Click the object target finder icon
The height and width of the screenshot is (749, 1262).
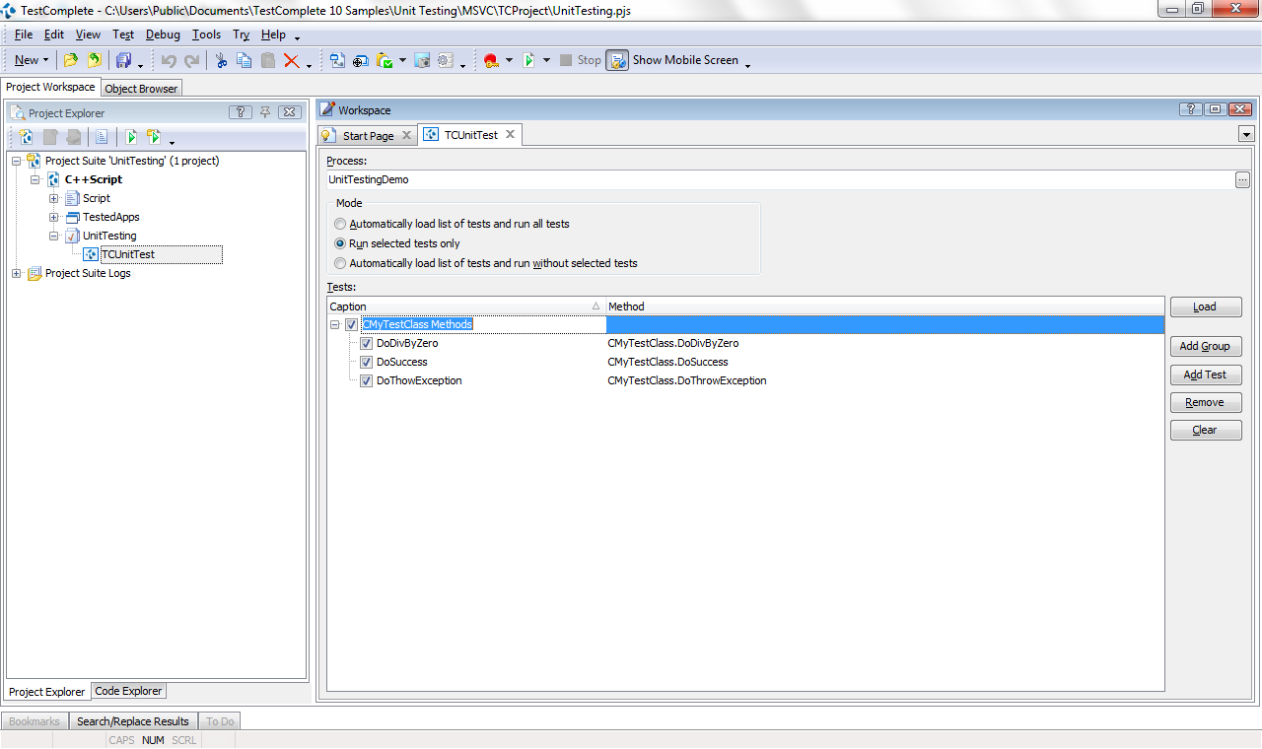click(361, 60)
